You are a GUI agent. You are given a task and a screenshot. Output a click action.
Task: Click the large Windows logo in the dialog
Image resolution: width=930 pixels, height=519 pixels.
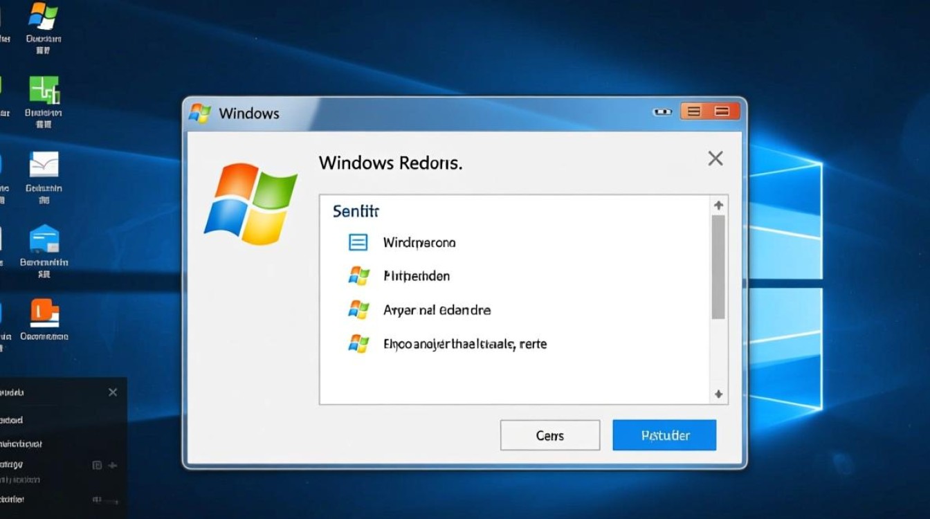tap(250, 204)
